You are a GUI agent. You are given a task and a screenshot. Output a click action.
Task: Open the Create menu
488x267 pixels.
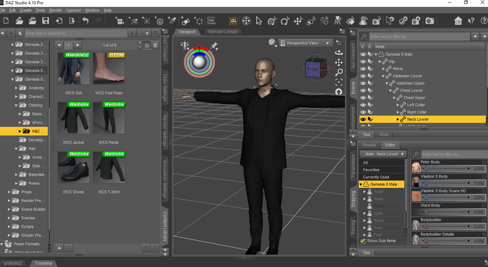[x=25, y=10]
